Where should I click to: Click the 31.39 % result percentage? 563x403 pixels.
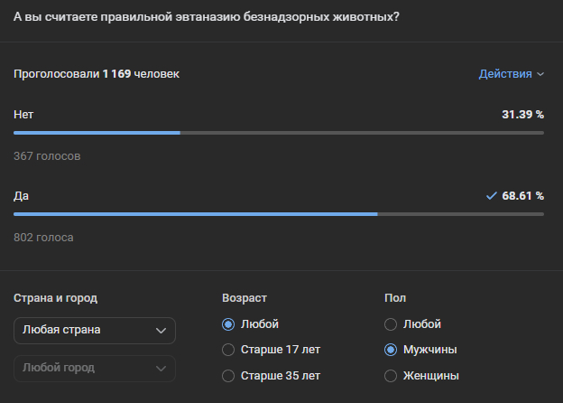tap(522, 115)
